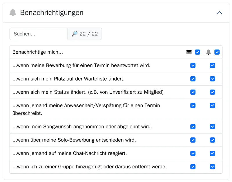Toggle email checkbox for Chat-Nachricht reagiert row
The height and width of the screenshot is (182, 232).
[x=193, y=153]
